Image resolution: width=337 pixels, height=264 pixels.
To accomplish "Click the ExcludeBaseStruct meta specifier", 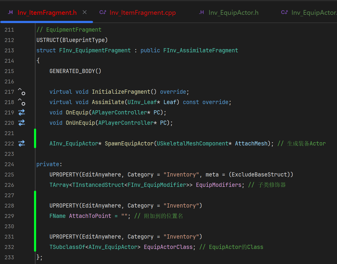I will tap(259, 175).
